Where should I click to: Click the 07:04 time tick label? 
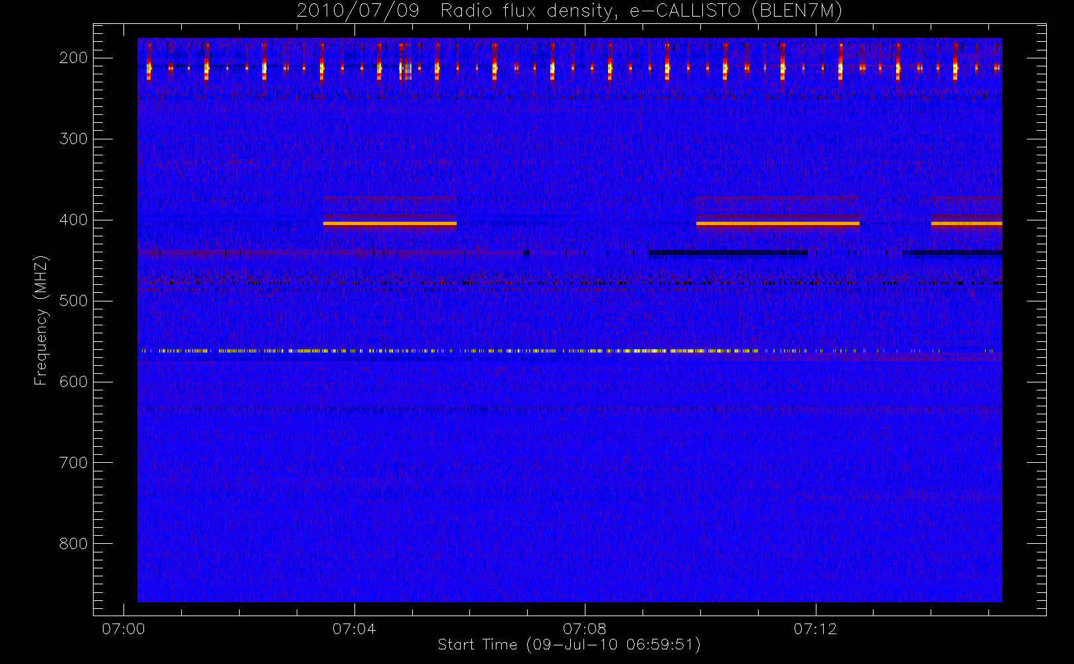[x=354, y=629]
